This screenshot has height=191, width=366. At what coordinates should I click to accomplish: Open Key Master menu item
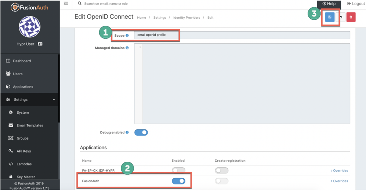[29, 176]
